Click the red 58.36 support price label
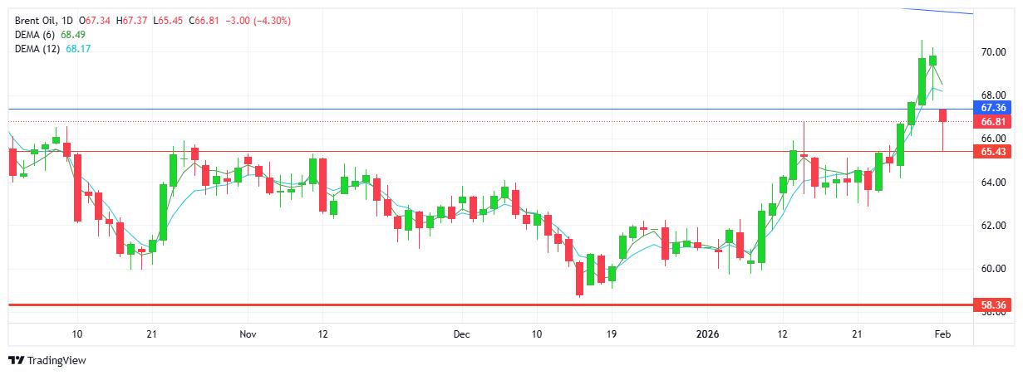 994,305
